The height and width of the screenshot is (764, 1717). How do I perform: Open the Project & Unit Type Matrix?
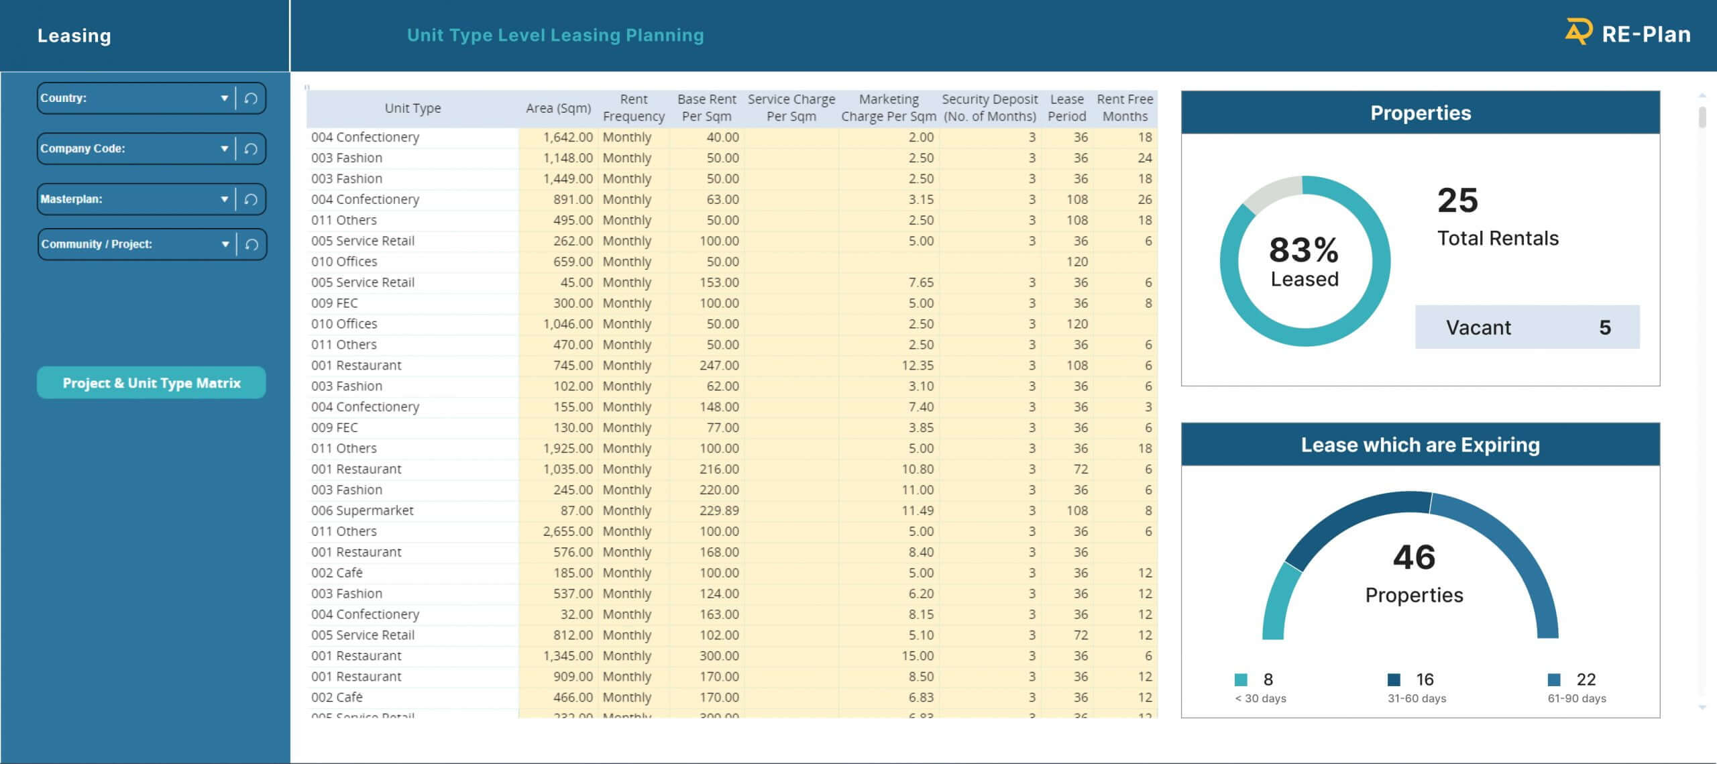point(152,383)
